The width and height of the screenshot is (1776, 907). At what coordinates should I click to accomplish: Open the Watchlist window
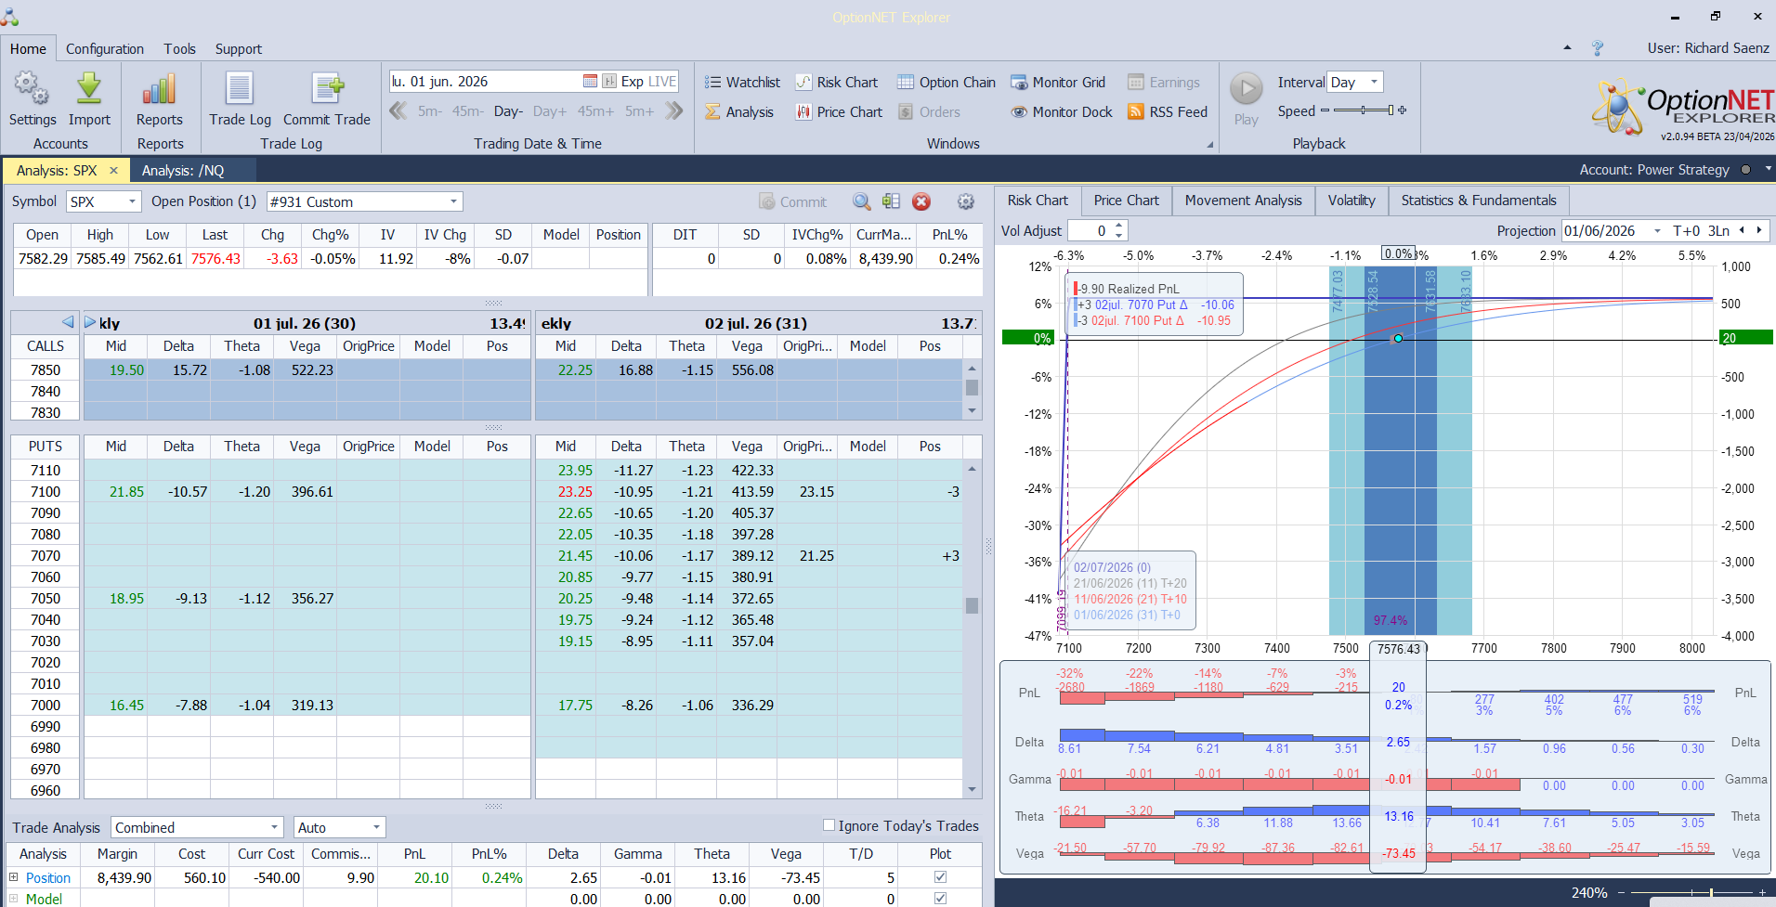click(742, 83)
